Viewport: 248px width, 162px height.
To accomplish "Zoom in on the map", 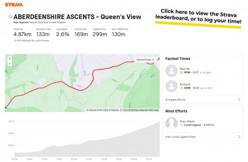I will click(10, 59).
